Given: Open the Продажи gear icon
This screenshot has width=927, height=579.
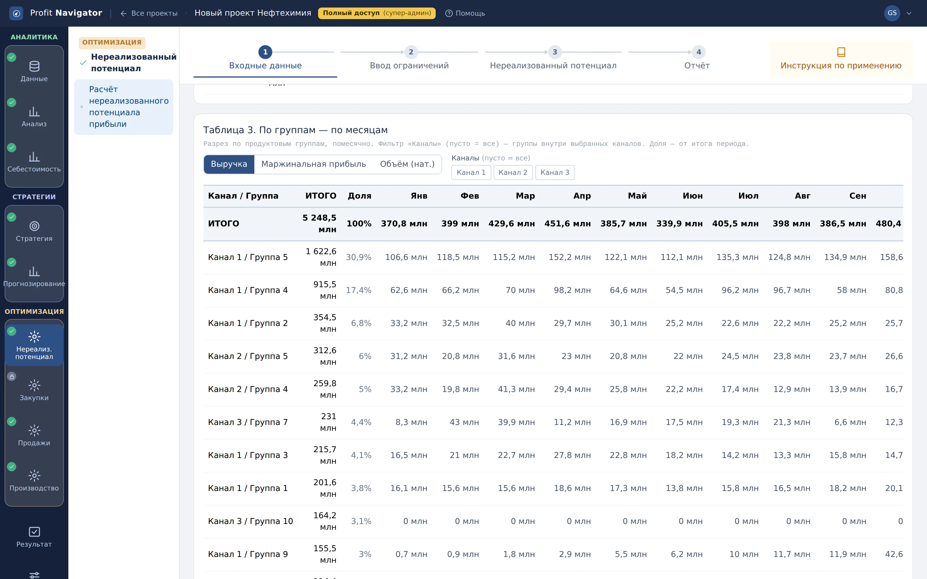Looking at the screenshot, I should (34, 430).
